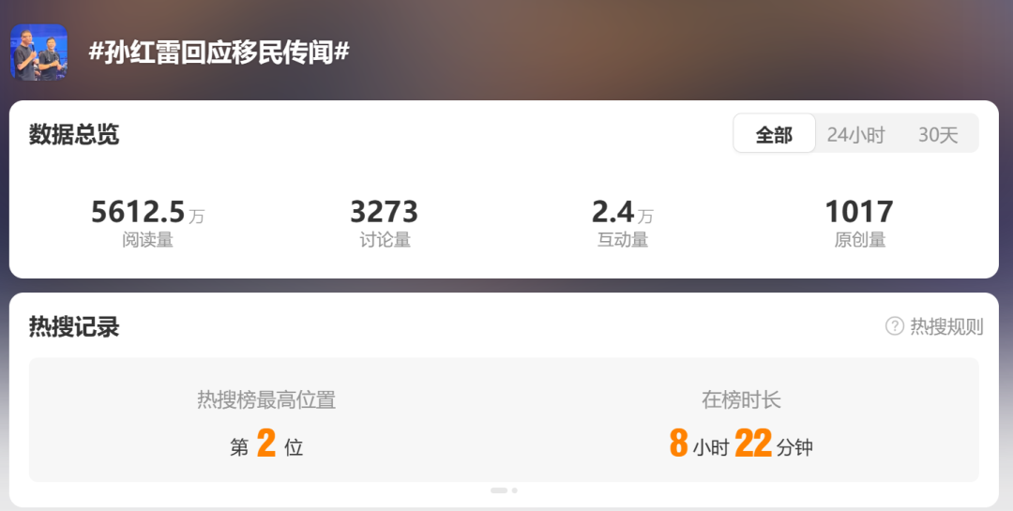Click the active elongated carousel page dot
1013x511 pixels.
499,490
